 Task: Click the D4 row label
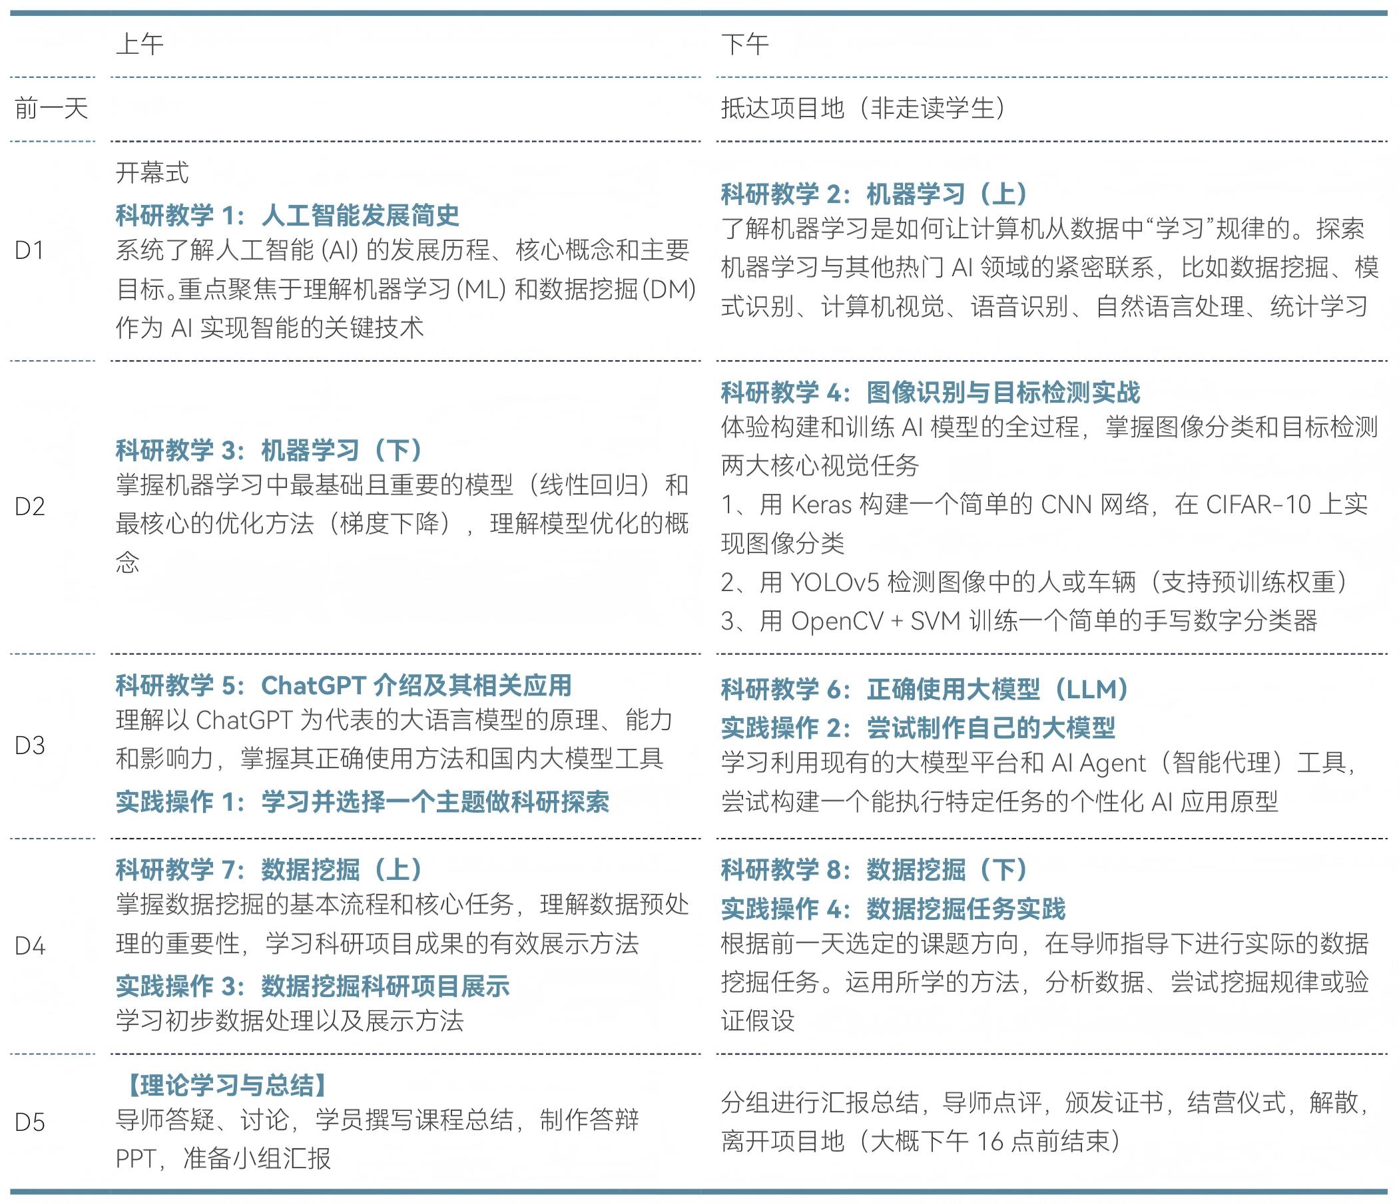30,946
